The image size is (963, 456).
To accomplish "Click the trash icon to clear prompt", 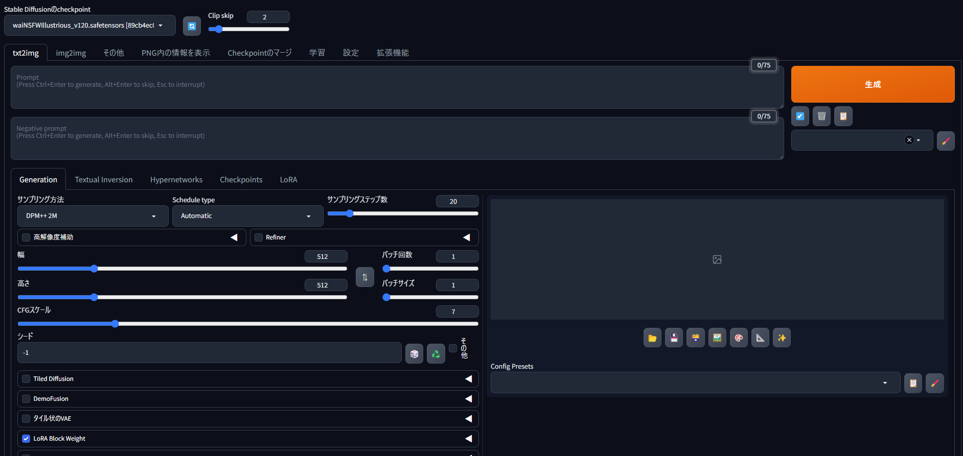I will [821, 116].
